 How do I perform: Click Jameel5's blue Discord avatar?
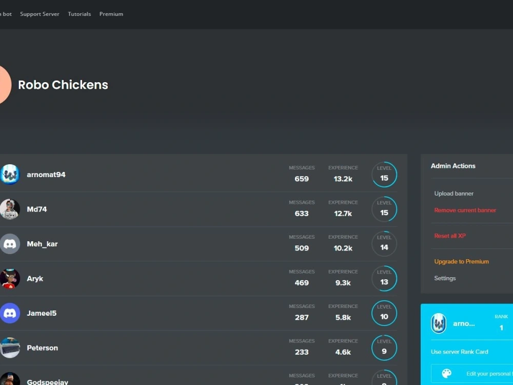click(x=10, y=313)
